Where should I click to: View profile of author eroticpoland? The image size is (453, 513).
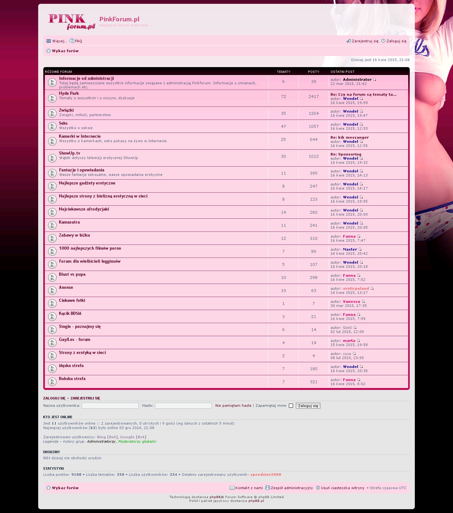coord(356,288)
